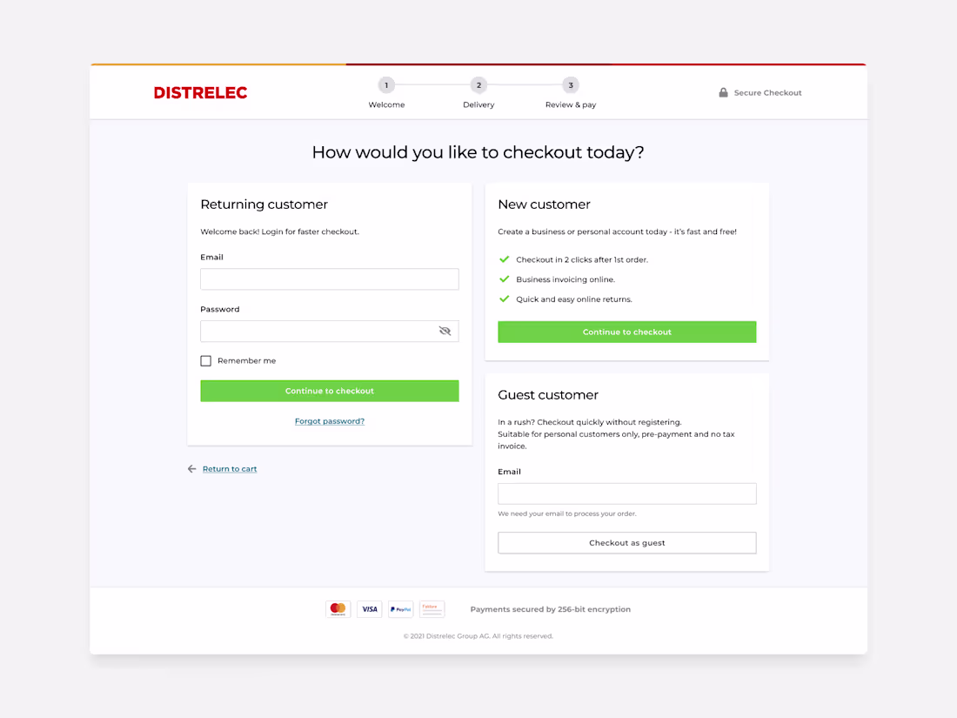
Task: Click the Secure Checkout lock icon
Action: click(x=722, y=92)
